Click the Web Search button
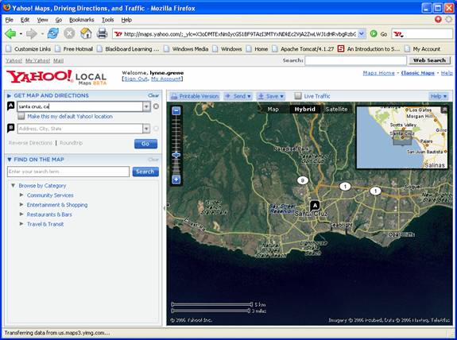The image size is (457, 340). (429, 60)
